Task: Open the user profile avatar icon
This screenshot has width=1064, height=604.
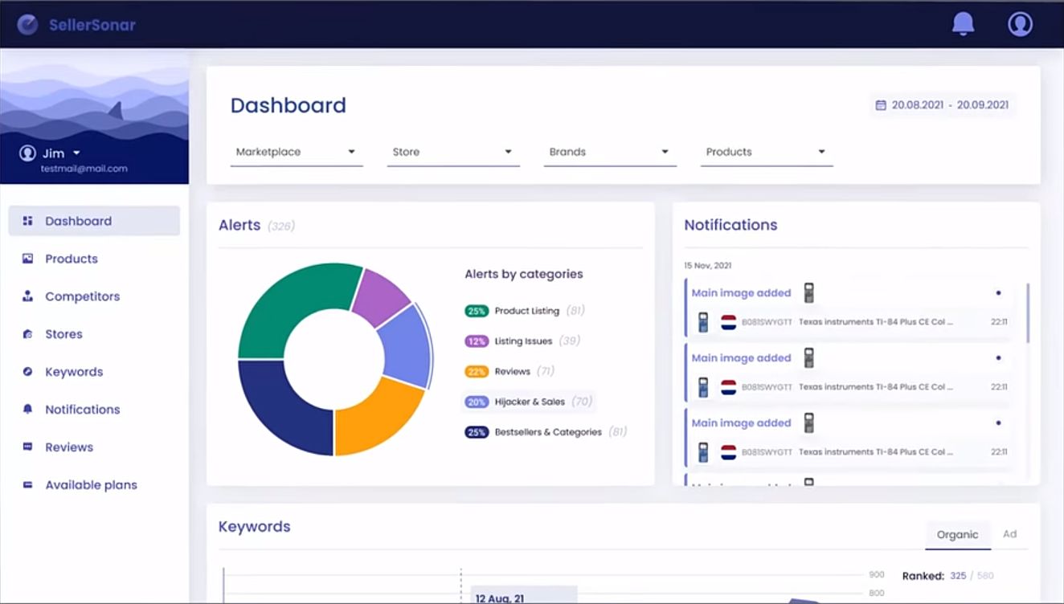Action: coord(1020,24)
